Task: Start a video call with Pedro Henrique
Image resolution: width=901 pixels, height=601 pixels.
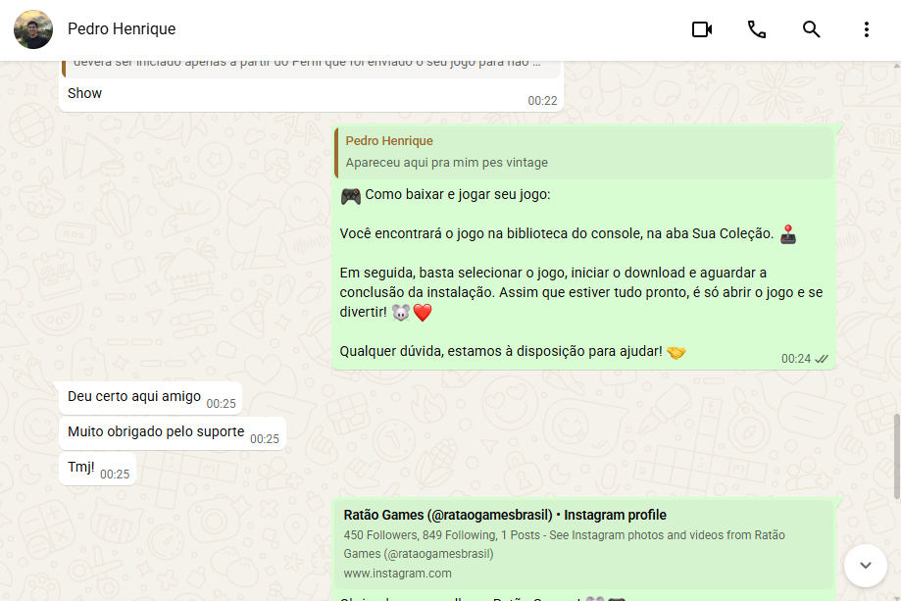Action: pos(702,29)
